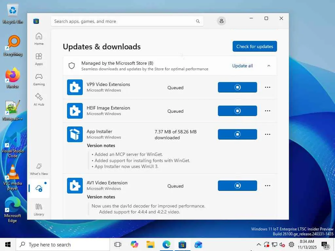
Task: Open Outlook from the taskbar
Action: click(198, 244)
